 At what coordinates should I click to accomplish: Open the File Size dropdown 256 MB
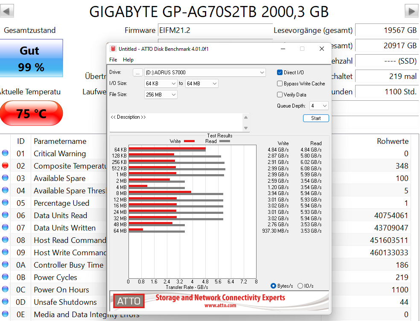coord(161,95)
